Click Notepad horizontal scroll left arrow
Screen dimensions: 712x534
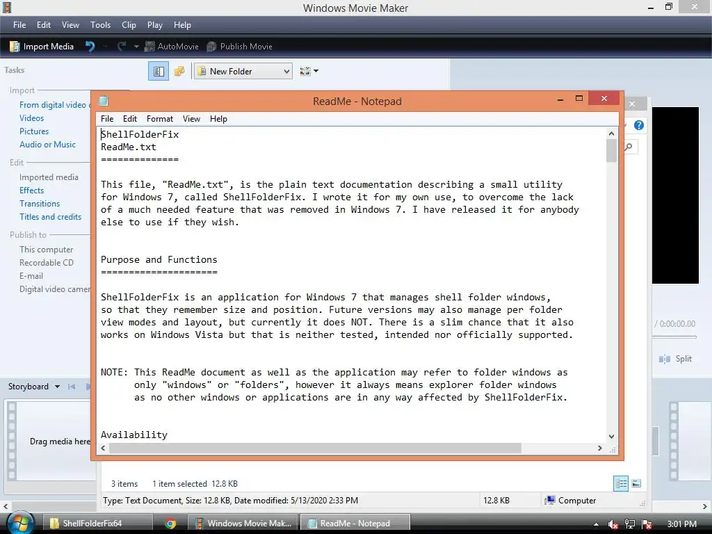(x=103, y=448)
